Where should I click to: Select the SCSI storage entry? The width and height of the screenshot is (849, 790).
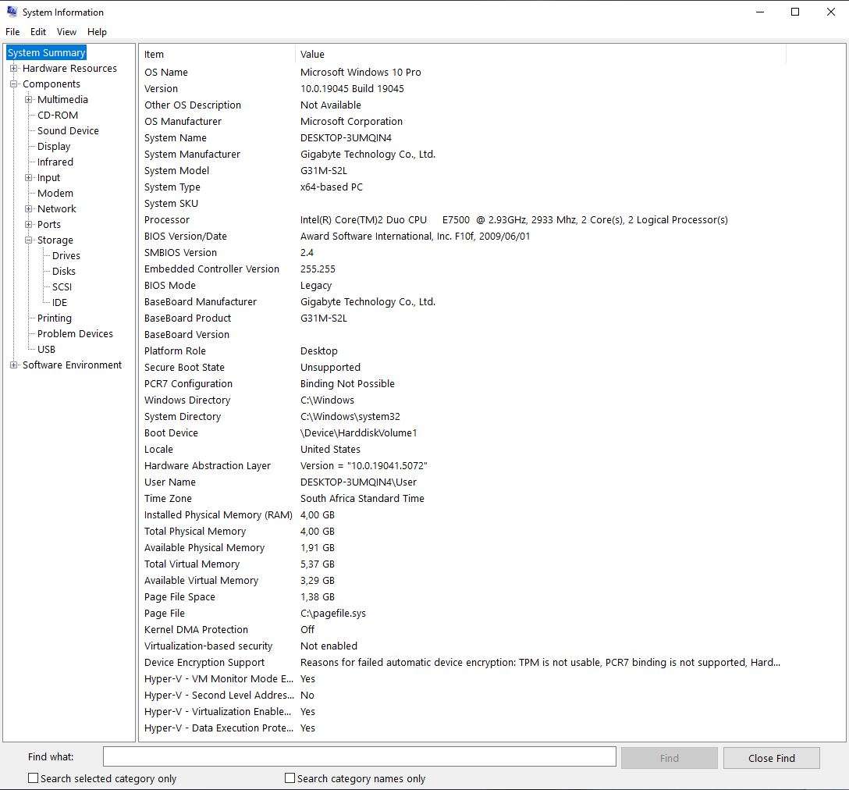pos(59,286)
